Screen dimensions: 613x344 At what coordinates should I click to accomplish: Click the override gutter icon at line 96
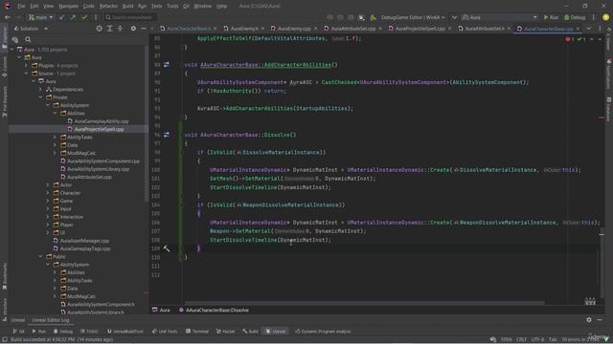click(x=167, y=135)
